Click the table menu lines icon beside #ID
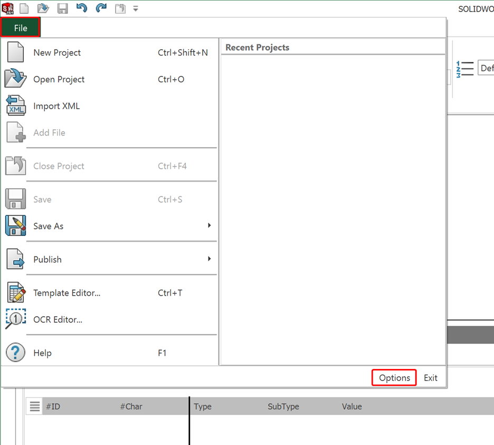The image size is (494, 445). pos(34,406)
